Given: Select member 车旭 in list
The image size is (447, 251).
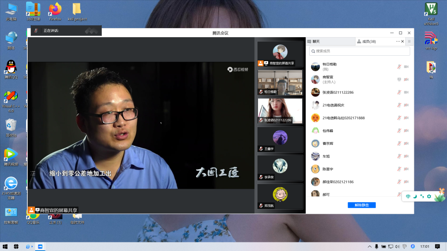Looking at the screenshot, I should tap(360, 156).
